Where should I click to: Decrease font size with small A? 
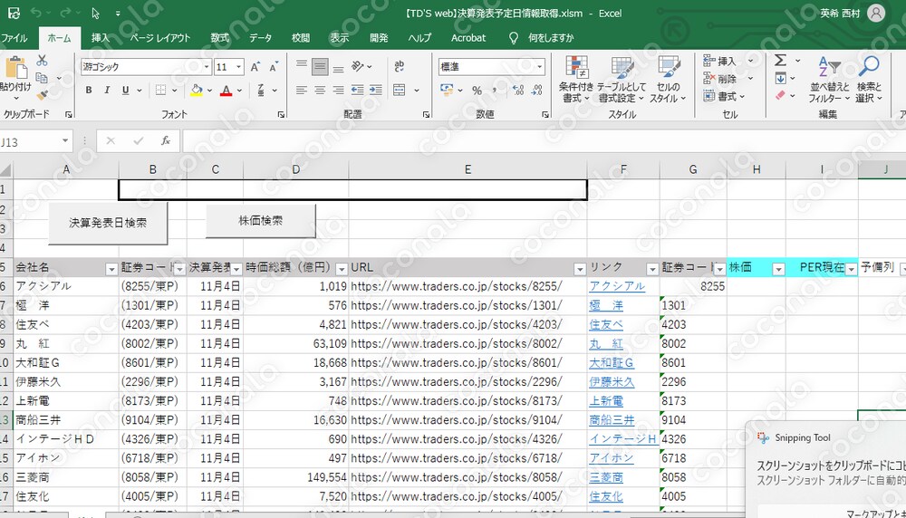[x=274, y=67]
